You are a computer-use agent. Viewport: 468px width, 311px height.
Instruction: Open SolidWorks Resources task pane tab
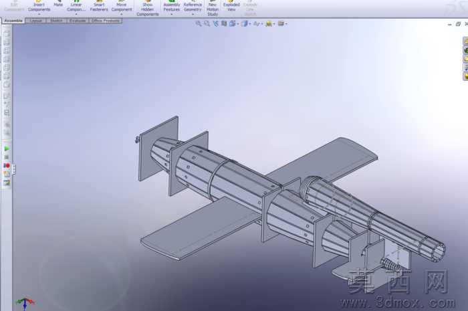[465, 41]
